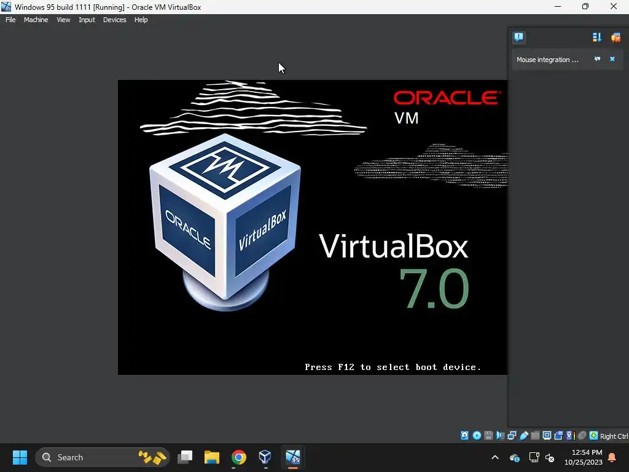The image size is (629, 472).
Task: Click the forbid icon on Mouse integration notification
Action: coord(597,59)
